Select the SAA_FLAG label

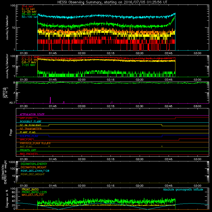click(x=26, y=140)
